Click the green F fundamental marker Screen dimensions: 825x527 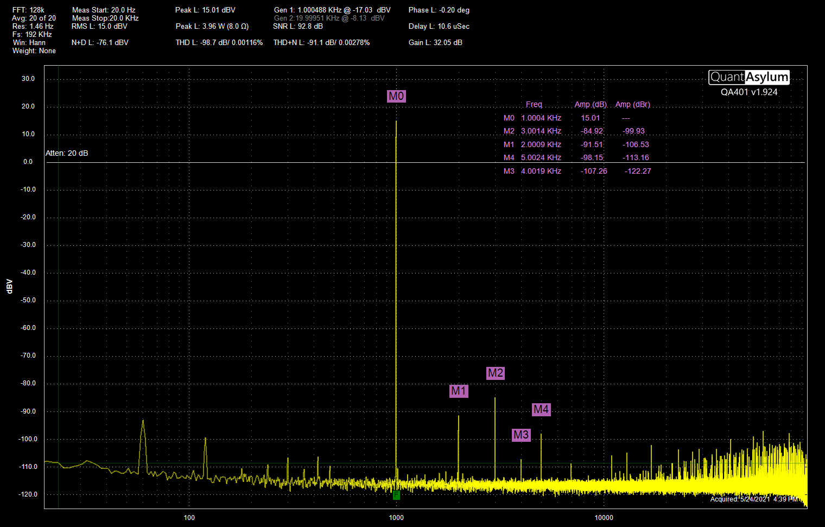pyautogui.click(x=396, y=495)
